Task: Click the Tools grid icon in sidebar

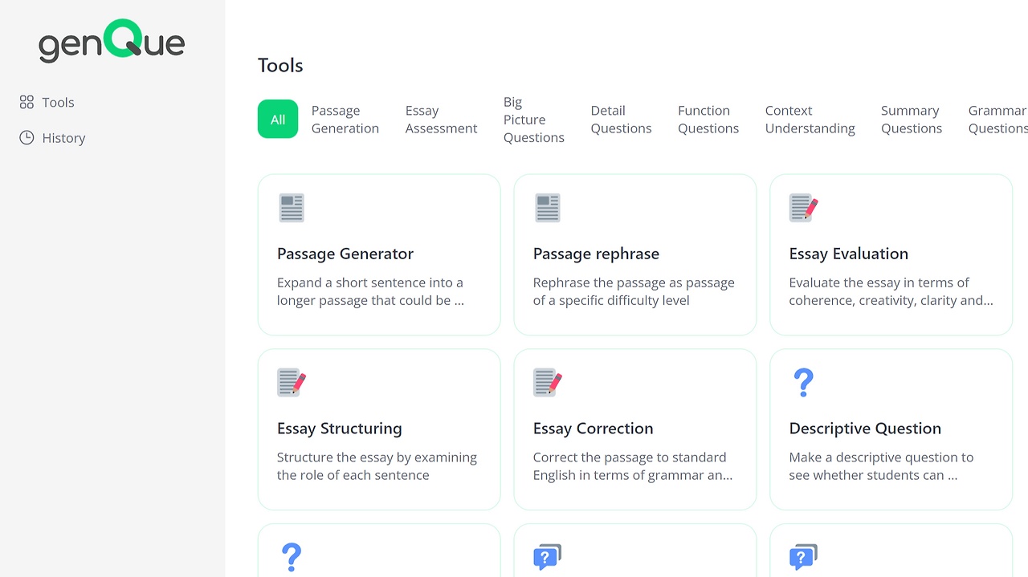Action: pyautogui.click(x=27, y=102)
